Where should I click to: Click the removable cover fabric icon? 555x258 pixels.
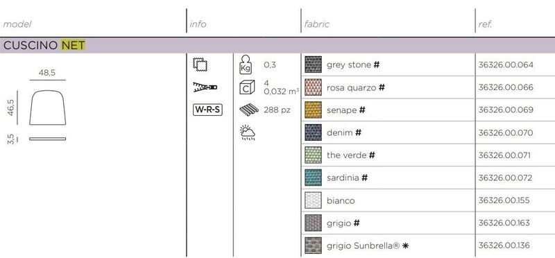200,64
